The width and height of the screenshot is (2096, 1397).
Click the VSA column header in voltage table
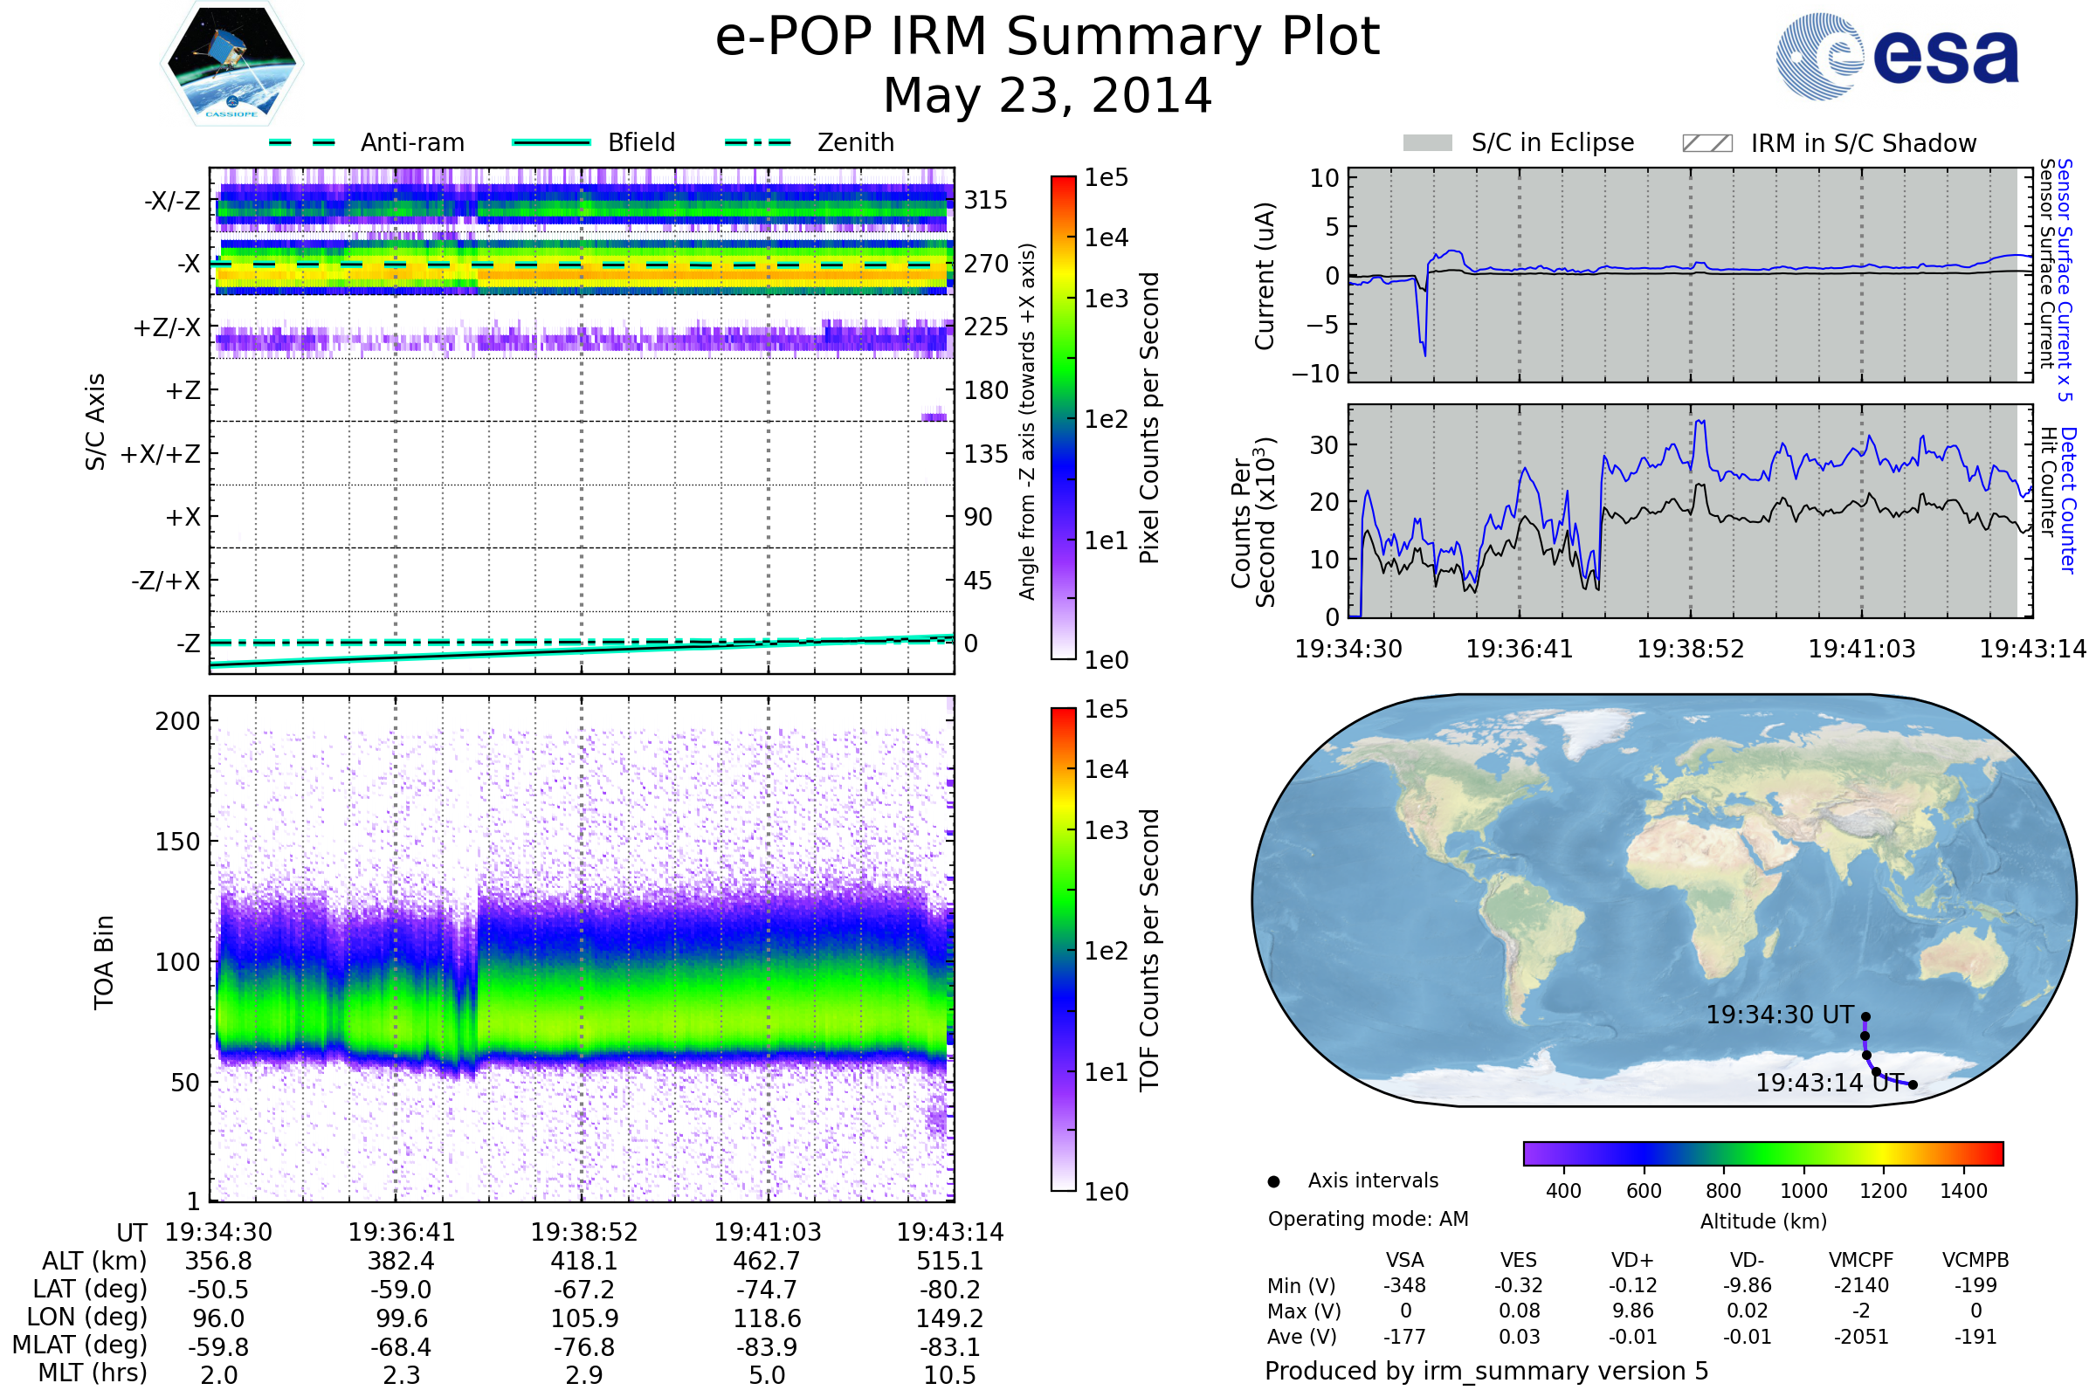coord(1404,1260)
